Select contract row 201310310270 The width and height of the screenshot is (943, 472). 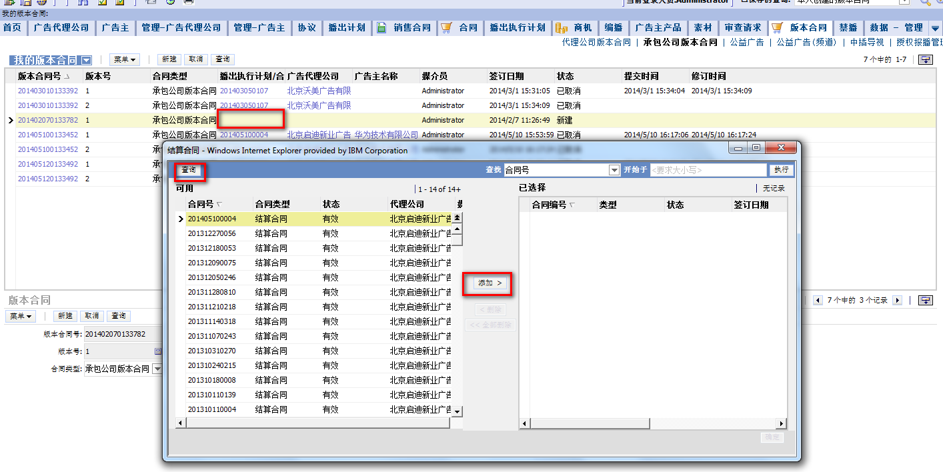coord(319,351)
